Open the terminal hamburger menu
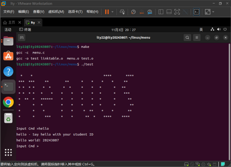This screenshot has height=167, width=231. (197, 38)
